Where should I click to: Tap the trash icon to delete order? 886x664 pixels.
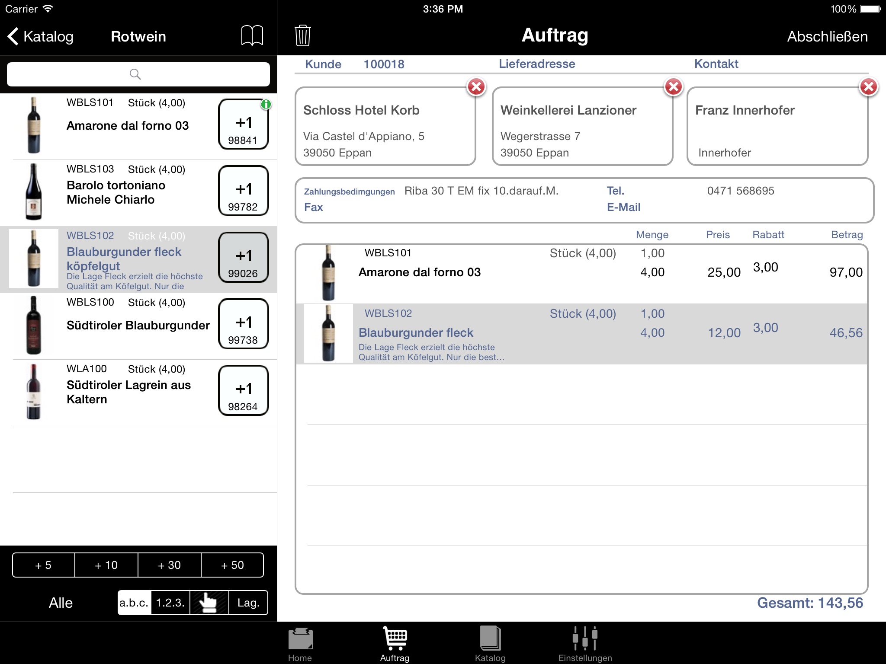(303, 35)
